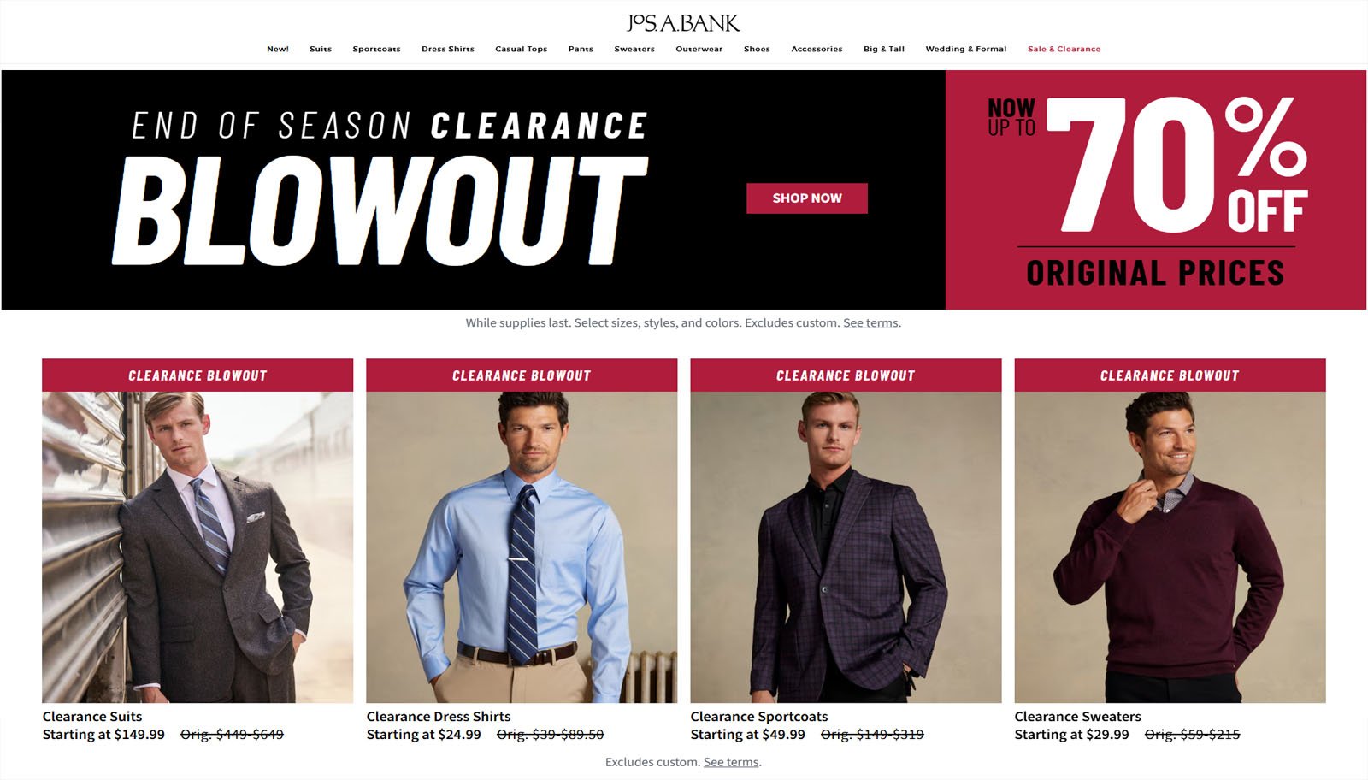Open See terms under the banner
The height and width of the screenshot is (780, 1368).
(x=870, y=322)
